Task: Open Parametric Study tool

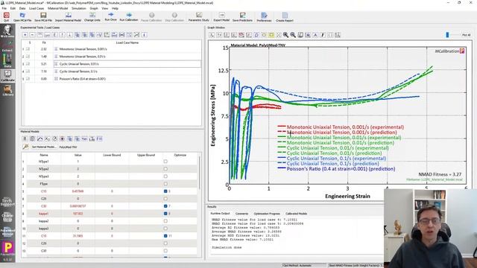Action: (199, 16)
